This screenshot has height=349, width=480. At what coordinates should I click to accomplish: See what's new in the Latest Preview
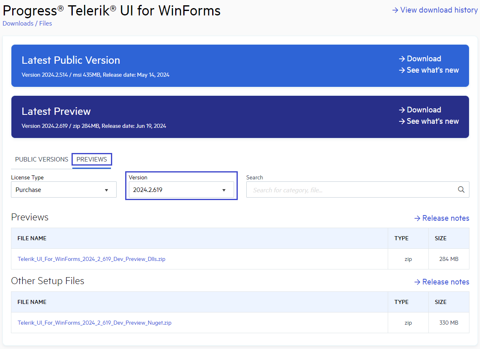click(x=432, y=121)
